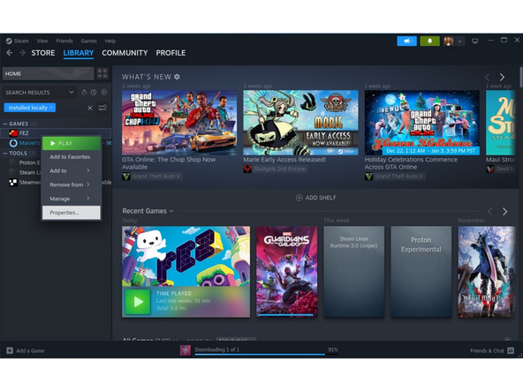Collapse the TOOLS category

pos(5,154)
